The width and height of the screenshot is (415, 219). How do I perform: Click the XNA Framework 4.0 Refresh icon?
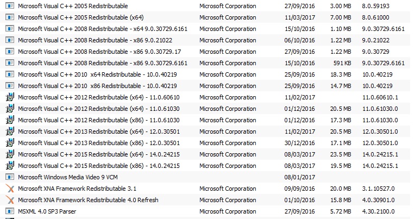click(x=10, y=200)
